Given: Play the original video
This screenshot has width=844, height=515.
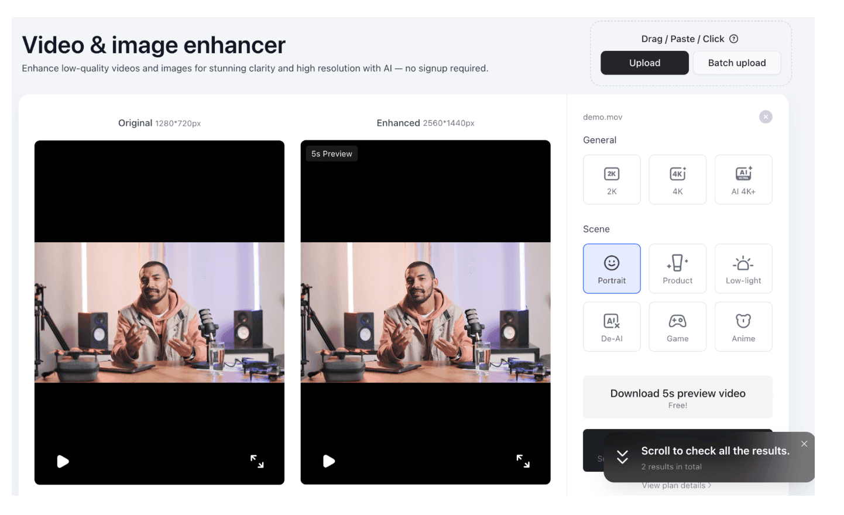Looking at the screenshot, I should [x=63, y=462].
